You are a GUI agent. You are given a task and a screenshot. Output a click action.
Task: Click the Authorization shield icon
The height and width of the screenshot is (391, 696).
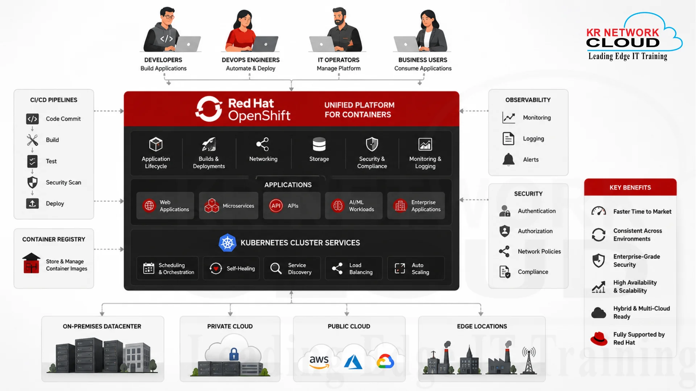tap(505, 231)
